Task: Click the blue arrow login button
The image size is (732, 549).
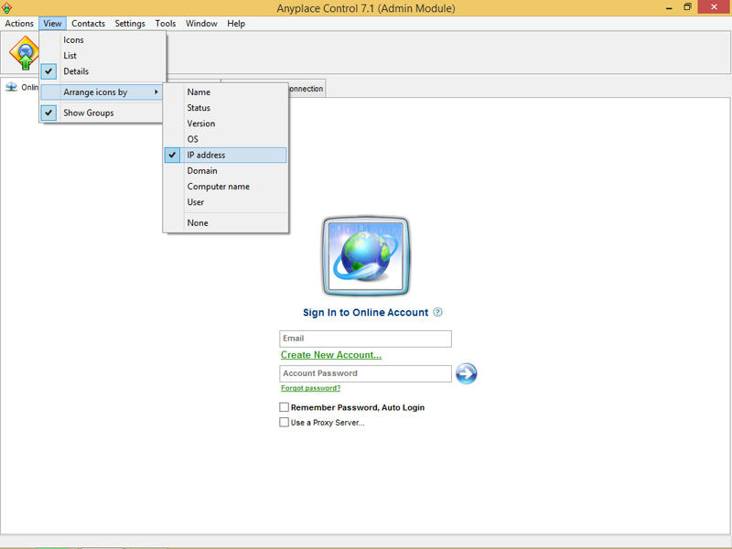Action: pyautogui.click(x=466, y=373)
